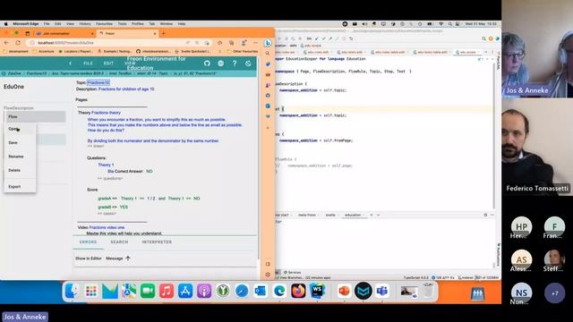This screenshot has height=322, width=573.
Task: Open the Edge three-dot settings menu
Action: [255, 43]
